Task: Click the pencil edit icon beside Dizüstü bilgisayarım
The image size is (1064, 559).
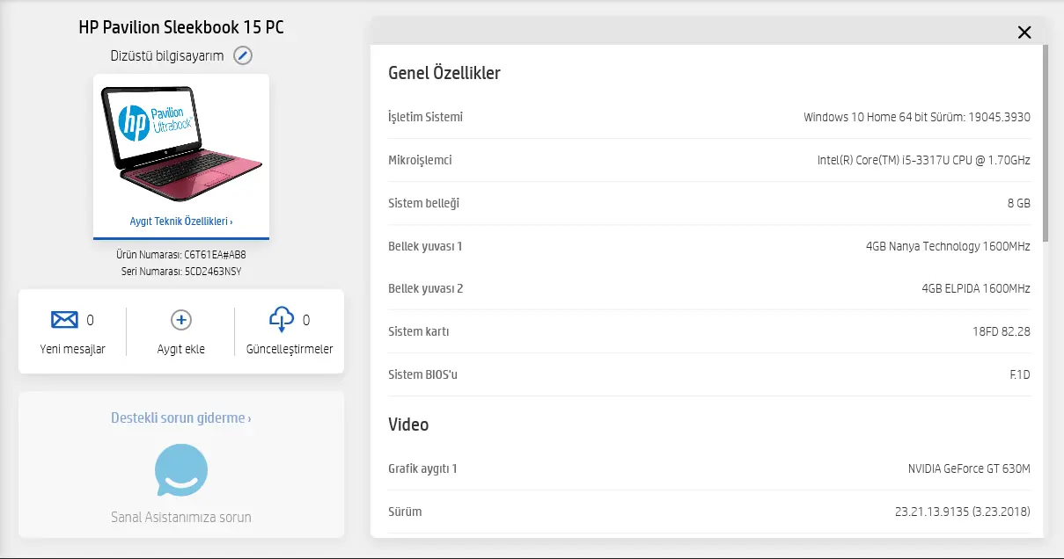Action: tap(243, 55)
